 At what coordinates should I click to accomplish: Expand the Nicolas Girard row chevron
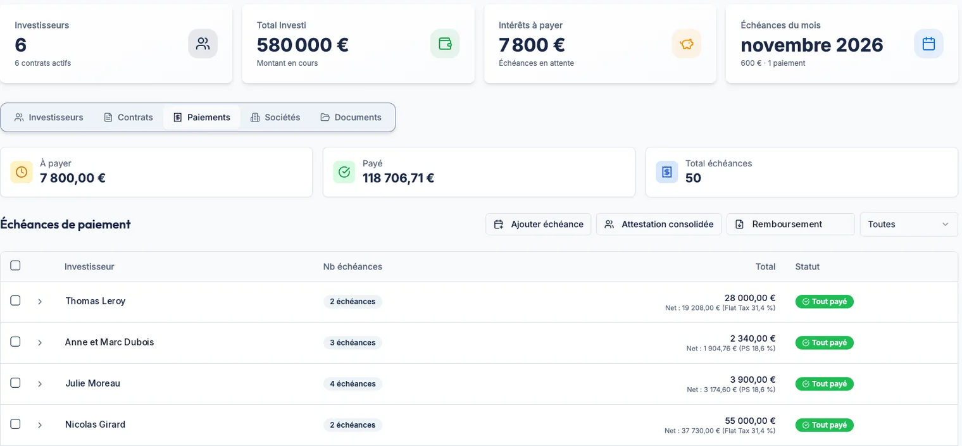[40, 425]
